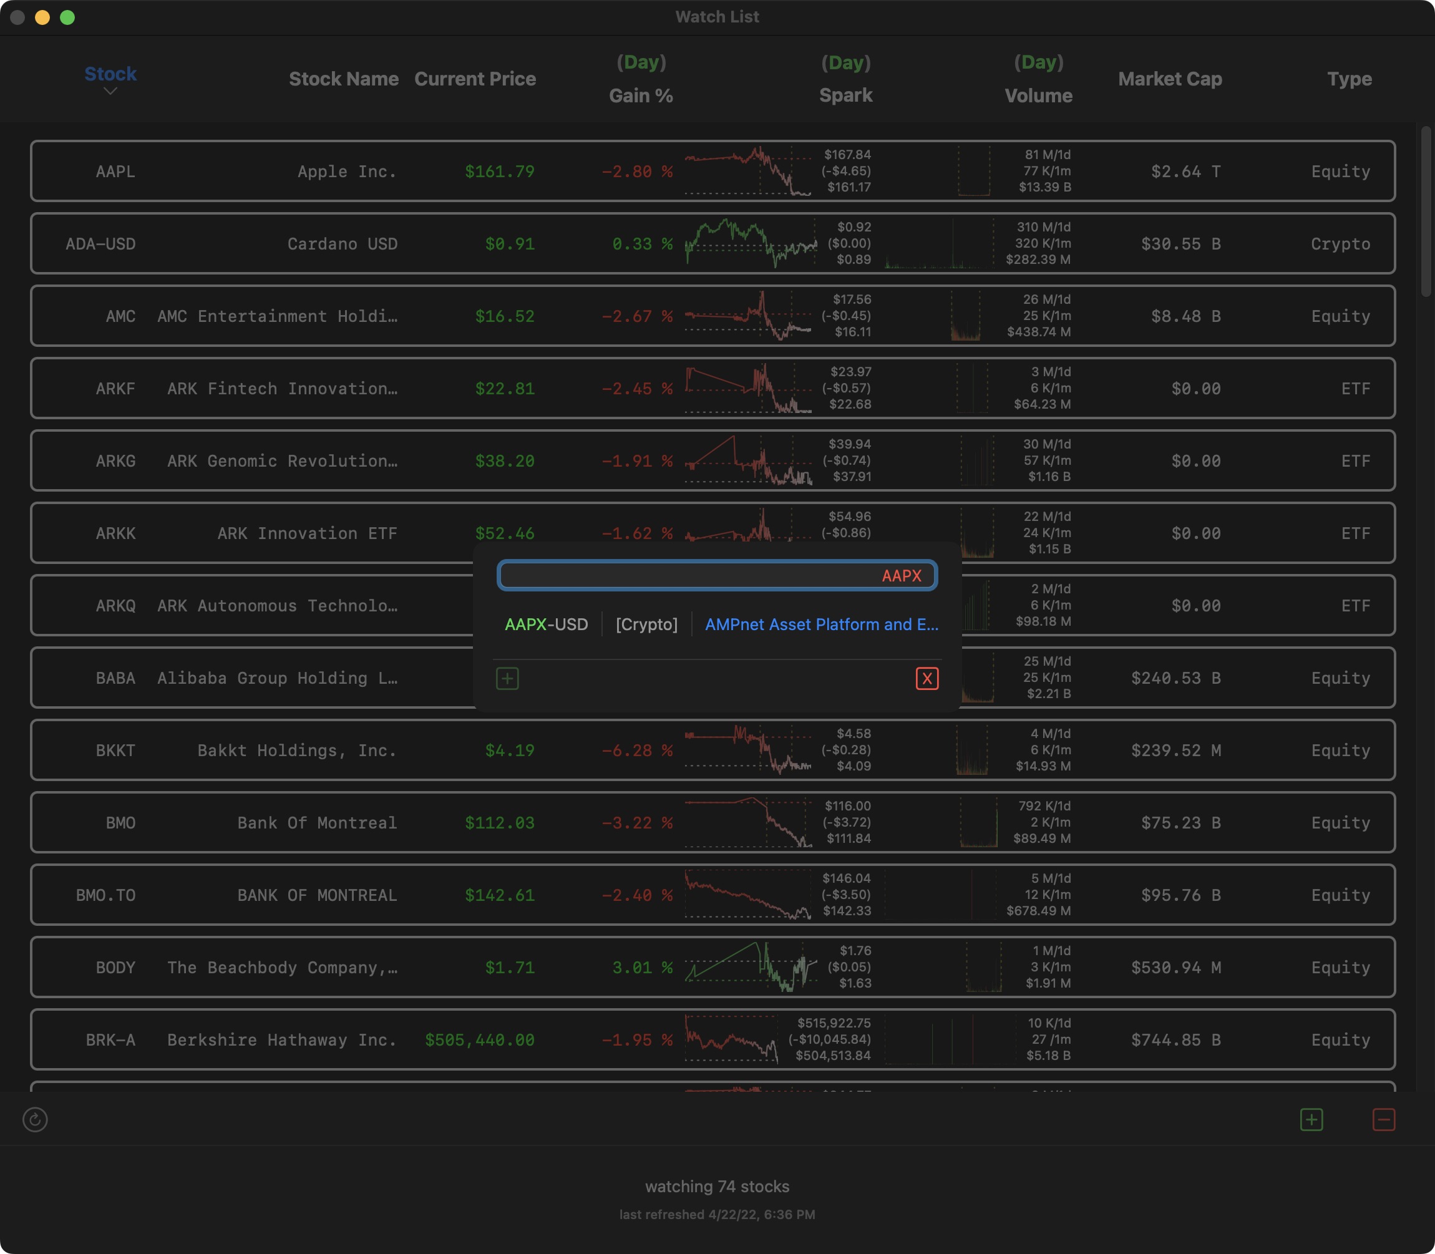Click the $2.64 T market cap
The height and width of the screenshot is (1254, 1435).
click(1186, 172)
